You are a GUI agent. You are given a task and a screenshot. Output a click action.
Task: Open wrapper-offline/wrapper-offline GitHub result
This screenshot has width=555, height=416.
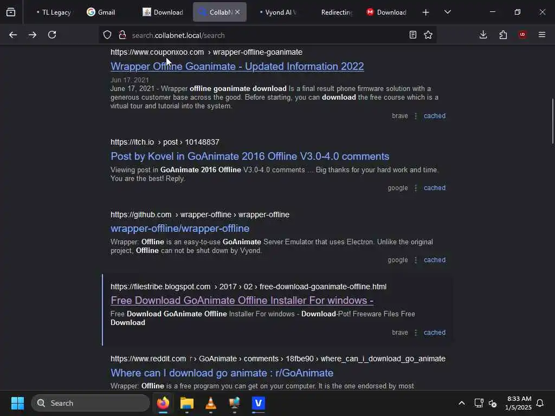[x=180, y=229]
